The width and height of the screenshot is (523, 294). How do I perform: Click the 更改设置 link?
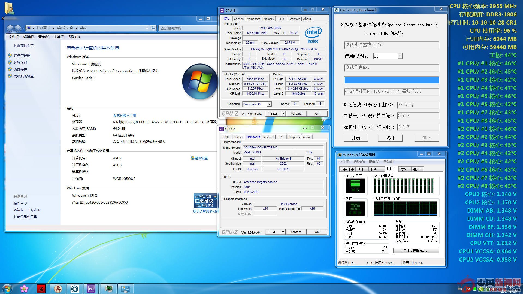coord(201,158)
